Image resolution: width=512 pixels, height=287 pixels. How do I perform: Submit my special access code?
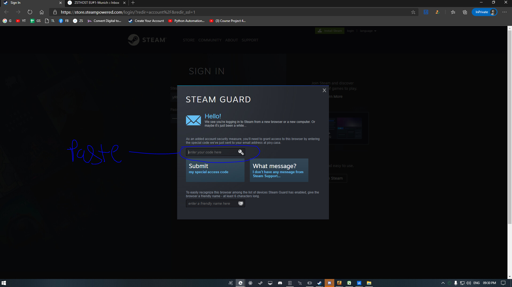click(x=215, y=170)
